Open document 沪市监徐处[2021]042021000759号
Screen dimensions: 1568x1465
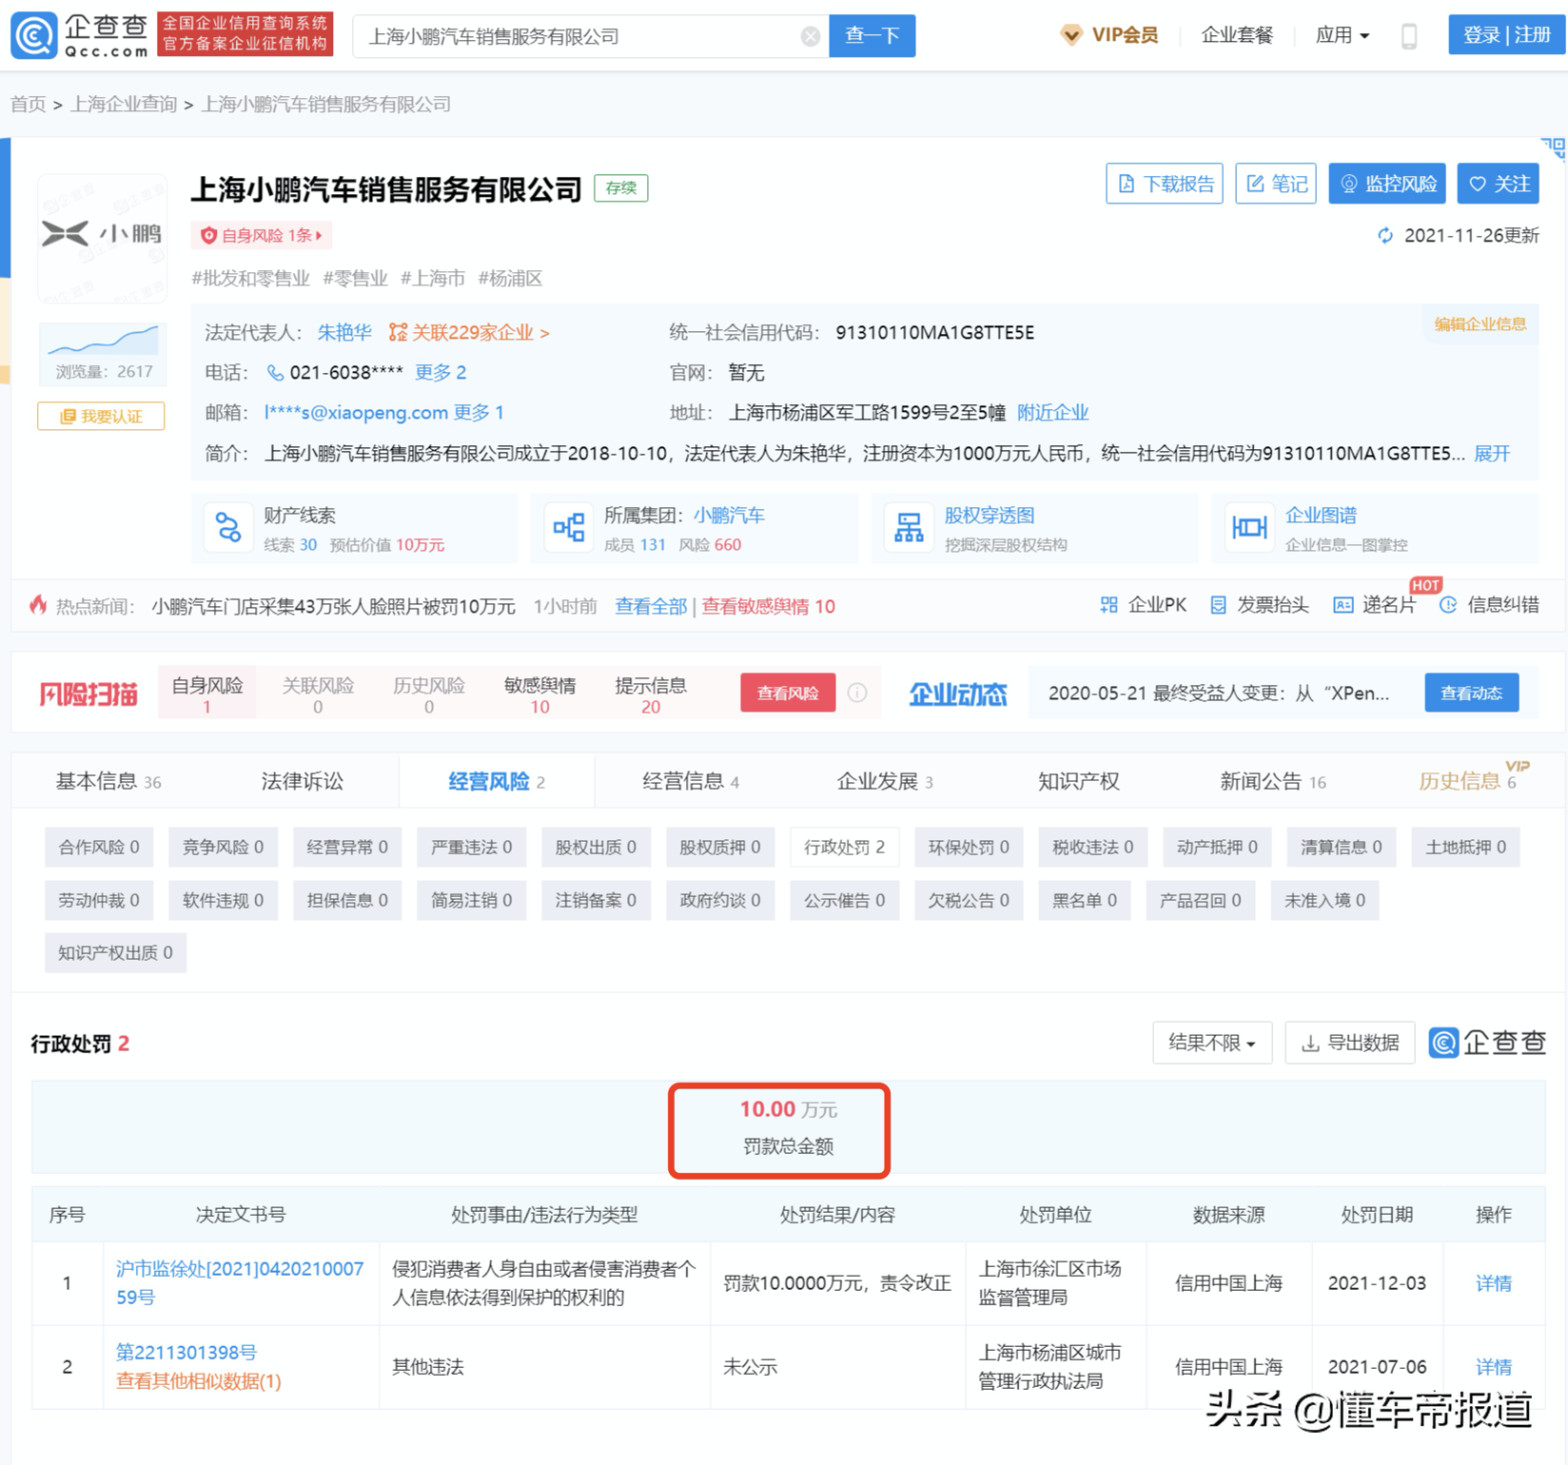240,1282
